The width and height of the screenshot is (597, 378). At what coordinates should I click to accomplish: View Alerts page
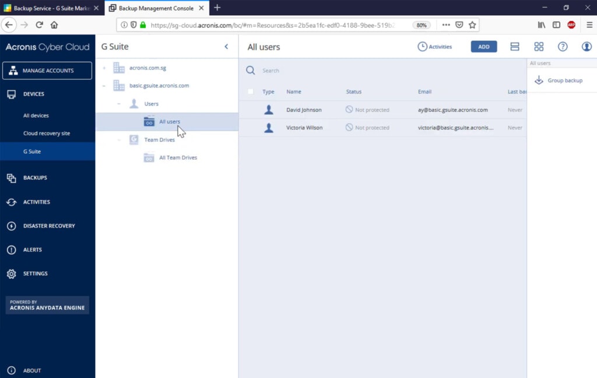[33, 250]
